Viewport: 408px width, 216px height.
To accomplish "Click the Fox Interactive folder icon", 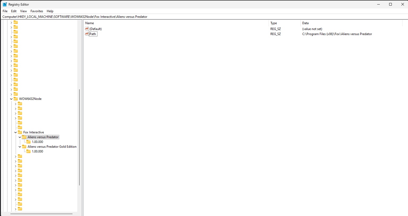I will tap(20, 132).
